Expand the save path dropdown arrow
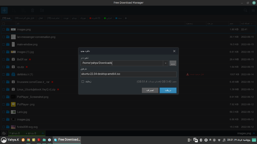 tap(166, 63)
